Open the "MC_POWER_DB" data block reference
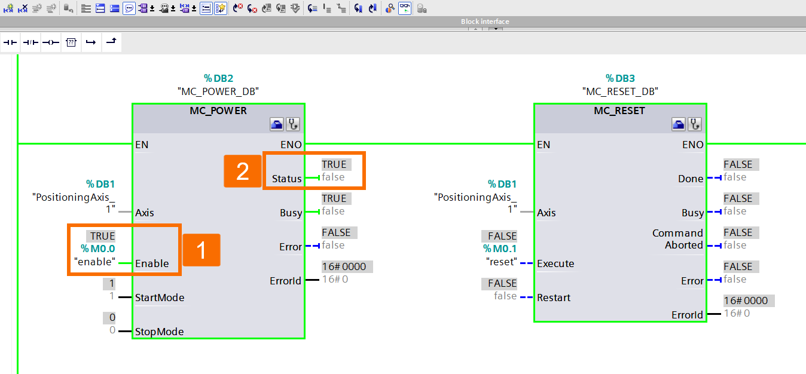Image resolution: width=806 pixels, height=374 pixels. (x=218, y=91)
